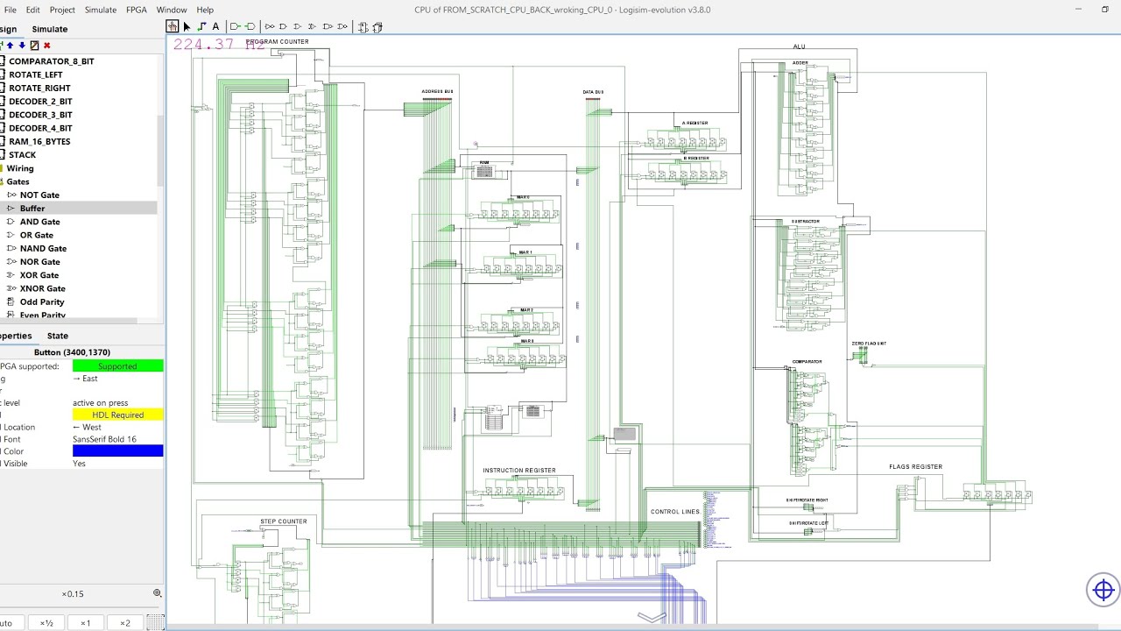Pick the XOR gate toolbar icon
The image size is (1121, 631).
[x=313, y=27]
